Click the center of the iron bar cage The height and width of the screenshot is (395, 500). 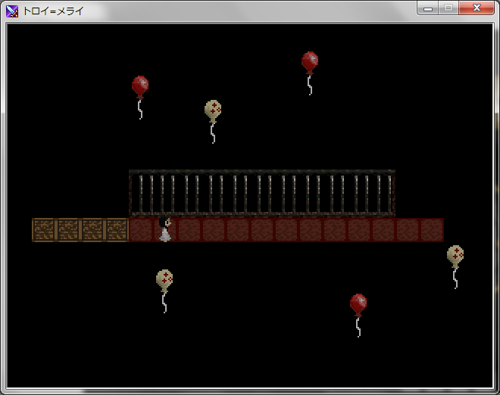262,194
